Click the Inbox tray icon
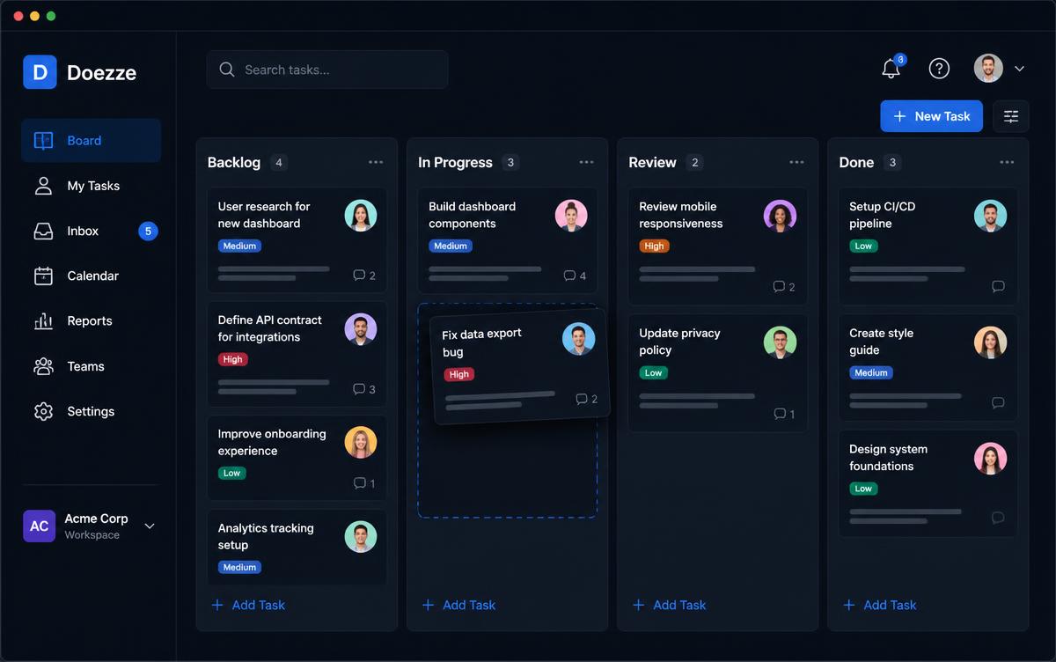This screenshot has height=662, width=1056. pos(43,231)
